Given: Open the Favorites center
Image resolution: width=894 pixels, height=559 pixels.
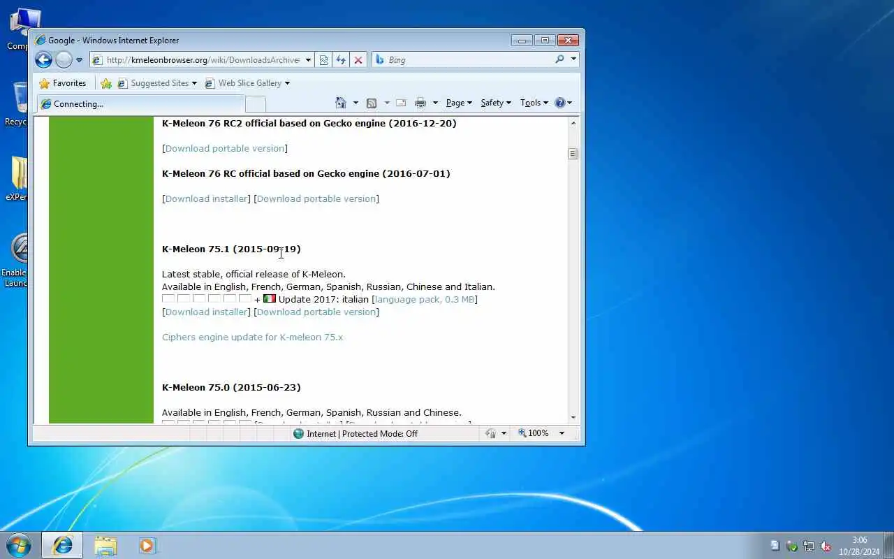Looking at the screenshot, I should [63, 83].
